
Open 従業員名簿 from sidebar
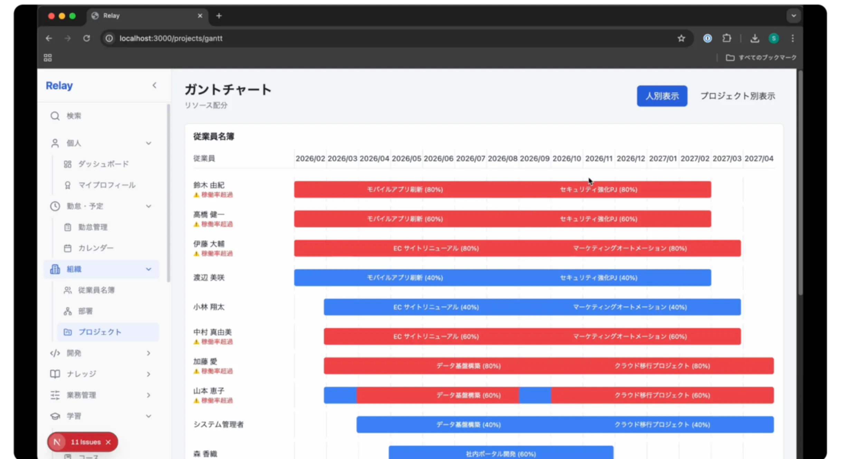point(96,290)
